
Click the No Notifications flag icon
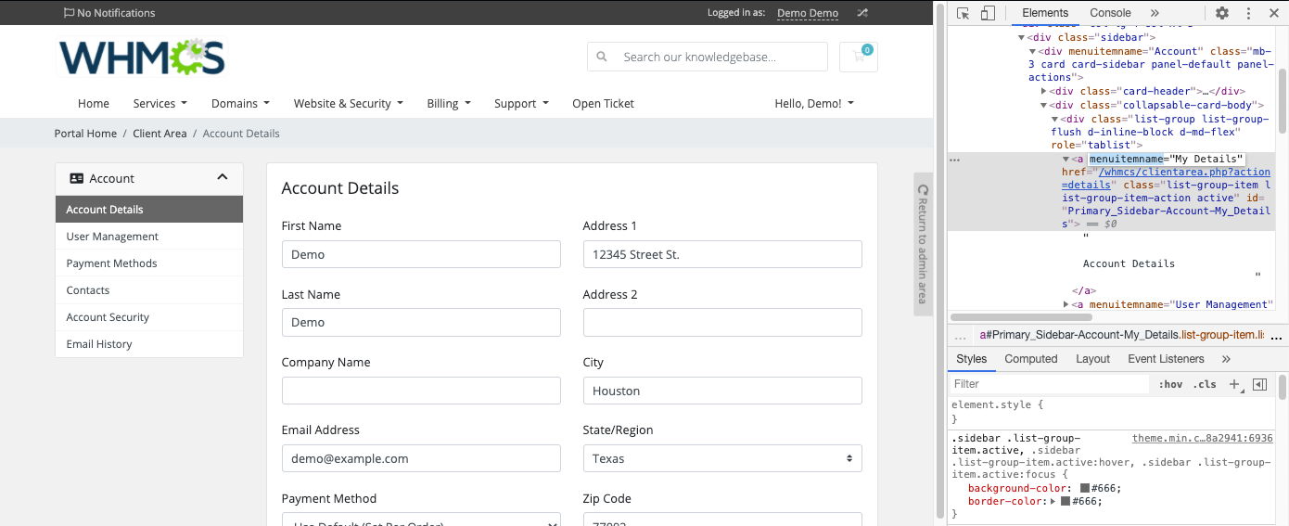click(x=69, y=13)
